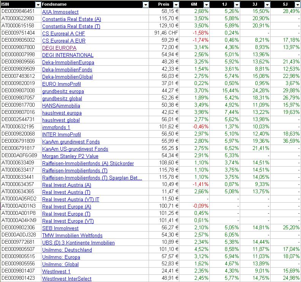The height and width of the screenshot is (282, 301).
Task: Open the ISIN column filter dropdown
Action: [x=38, y=5]
